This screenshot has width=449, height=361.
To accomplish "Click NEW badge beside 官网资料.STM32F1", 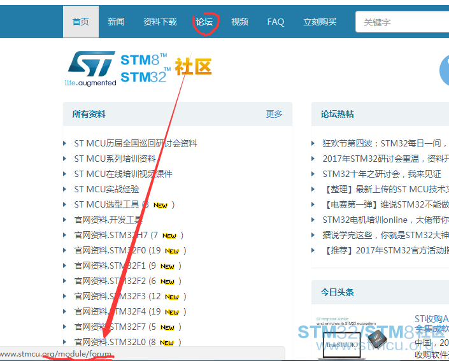I will point(167,267).
